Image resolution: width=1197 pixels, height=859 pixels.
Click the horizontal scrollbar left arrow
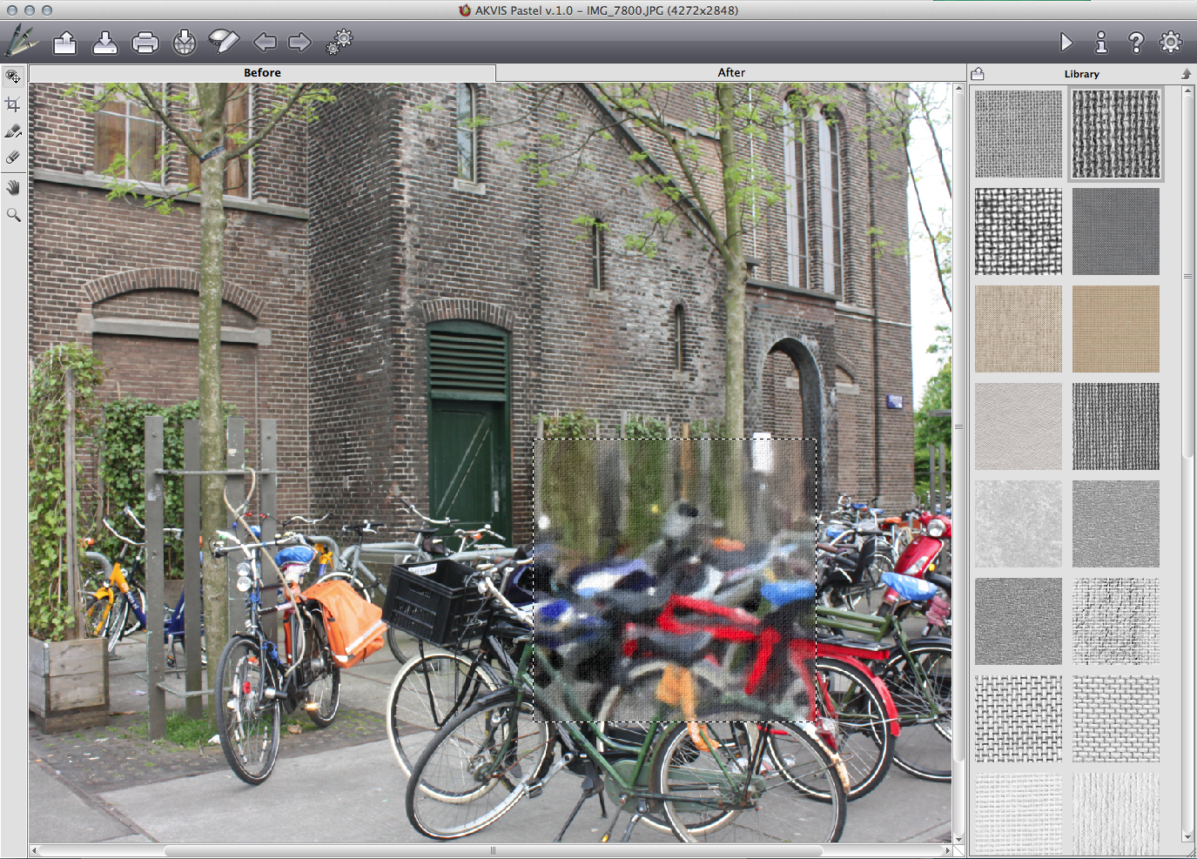(34, 850)
